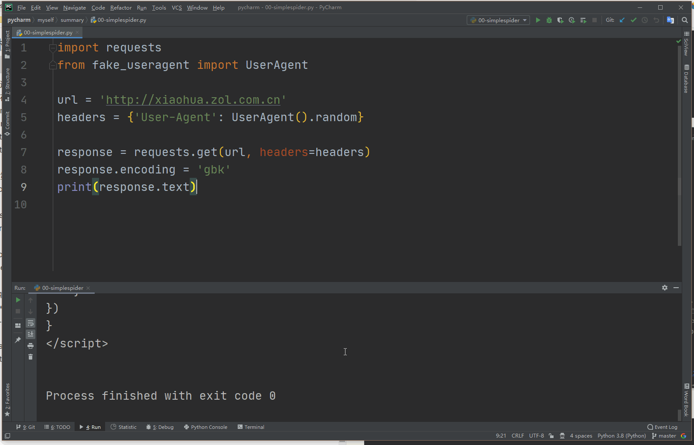Open the File menu
This screenshot has height=445, width=694.
pos(21,7)
